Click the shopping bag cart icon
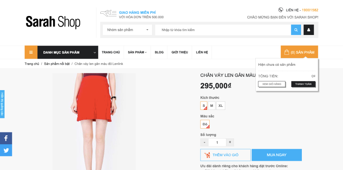 coord(287,52)
